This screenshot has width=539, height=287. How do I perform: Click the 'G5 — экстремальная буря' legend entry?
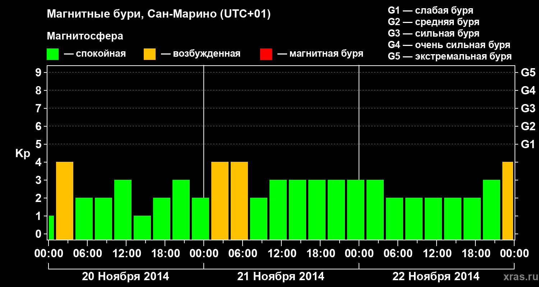click(450, 56)
